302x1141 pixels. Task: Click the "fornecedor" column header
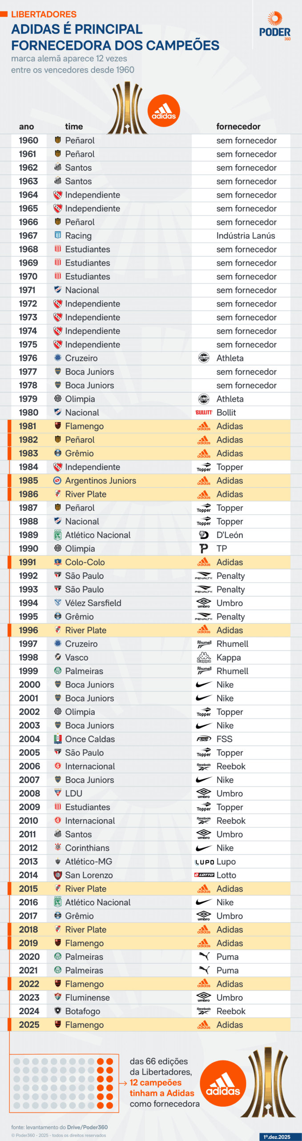point(238,127)
